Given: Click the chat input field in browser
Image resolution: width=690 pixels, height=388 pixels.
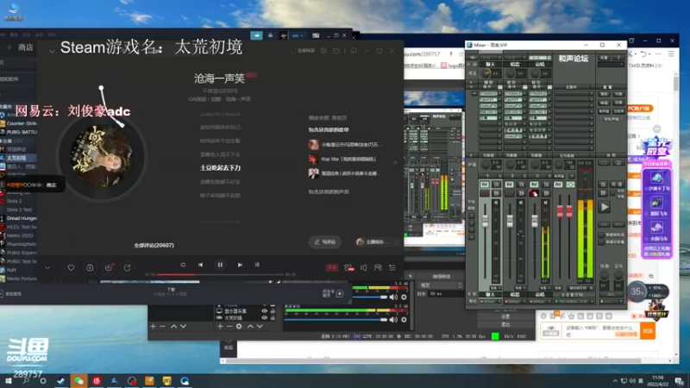Looking at the screenshot, I should coord(600,331).
